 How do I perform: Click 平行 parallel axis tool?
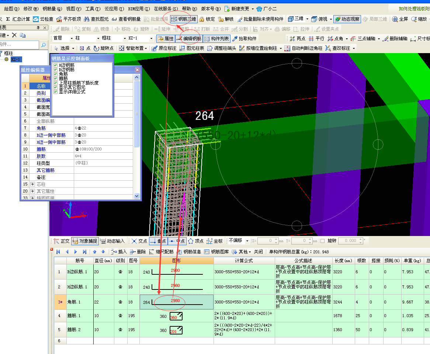tap(316, 38)
